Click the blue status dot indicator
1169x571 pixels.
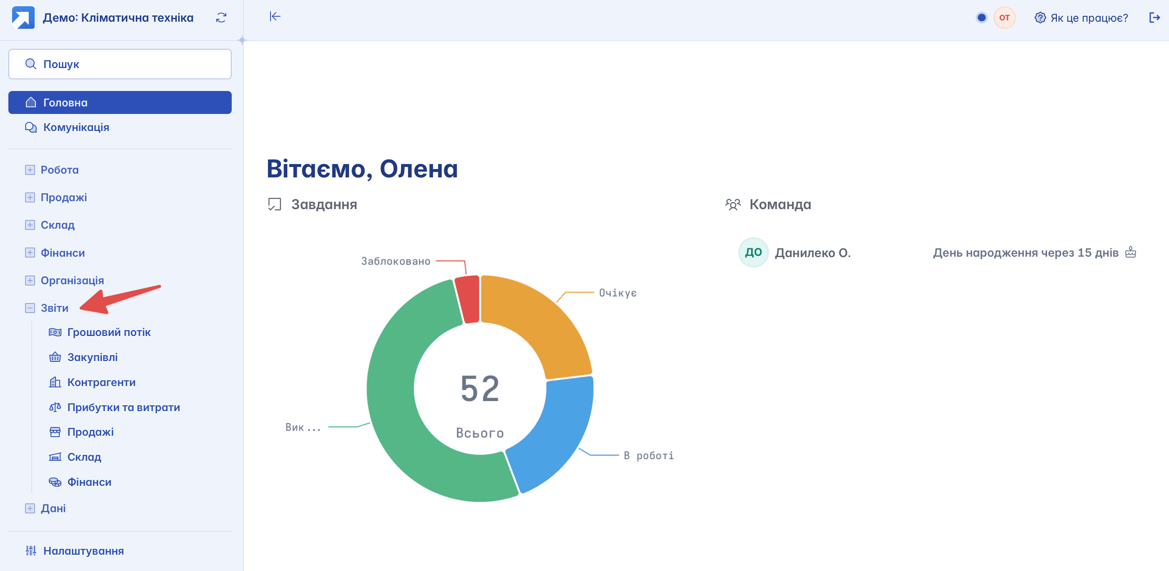981,18
